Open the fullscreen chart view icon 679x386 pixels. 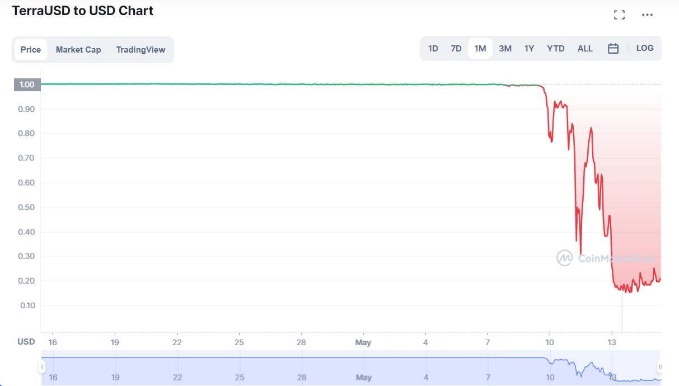click(619, 15)
